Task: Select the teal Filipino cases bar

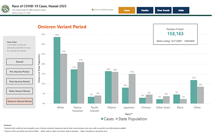Action: (x=108, y=87)
